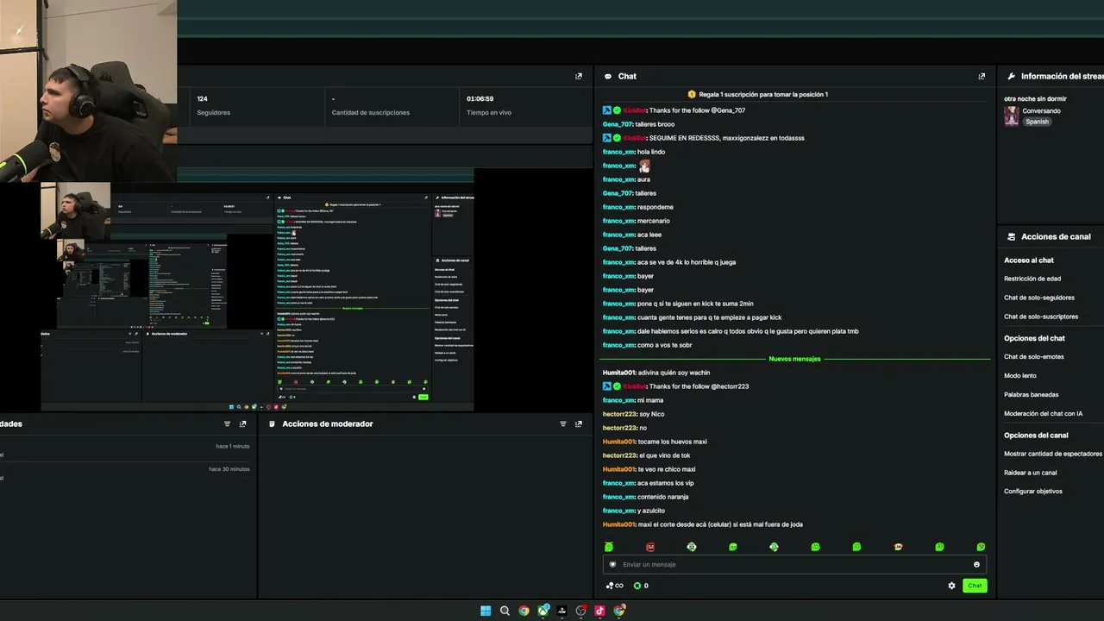Open Chat de solo-suscriptores option
The image size is (1104, 621).
pyautogui.click(x=1041, y=317)
